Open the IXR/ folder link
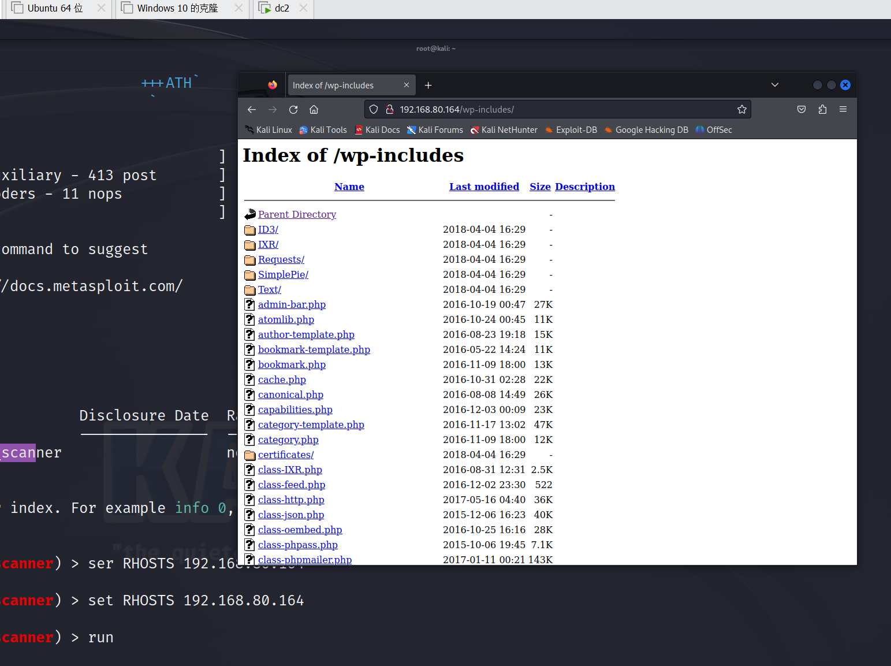Image resolution: width=891 pixels, height=666 pixels. click(x=268, y=244)
